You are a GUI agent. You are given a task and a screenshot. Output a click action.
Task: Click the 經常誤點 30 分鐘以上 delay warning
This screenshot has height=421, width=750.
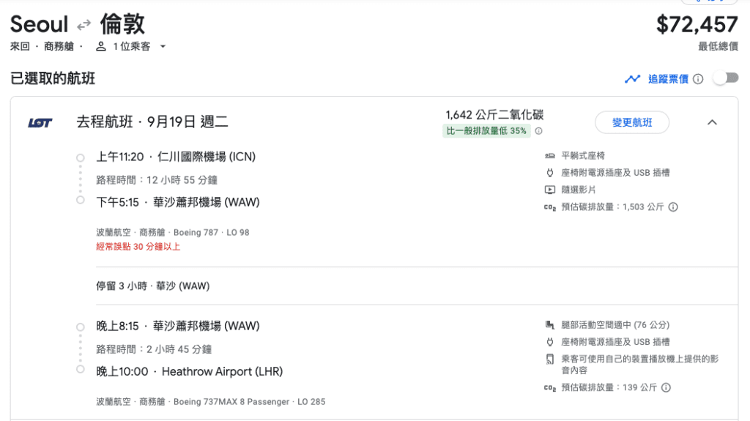tap(138, 247)
